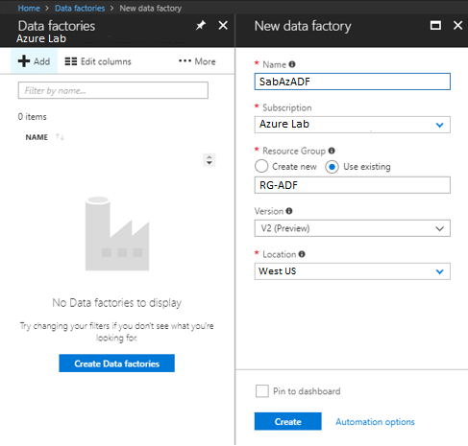468x446 pixels.
Task: Open the Subscription dropdown
Action: click(x=353, y=125)
